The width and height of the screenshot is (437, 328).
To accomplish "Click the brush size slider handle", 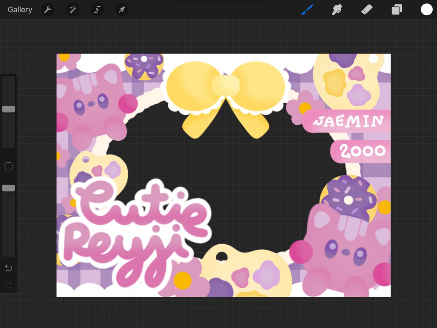I will [8, 109].
